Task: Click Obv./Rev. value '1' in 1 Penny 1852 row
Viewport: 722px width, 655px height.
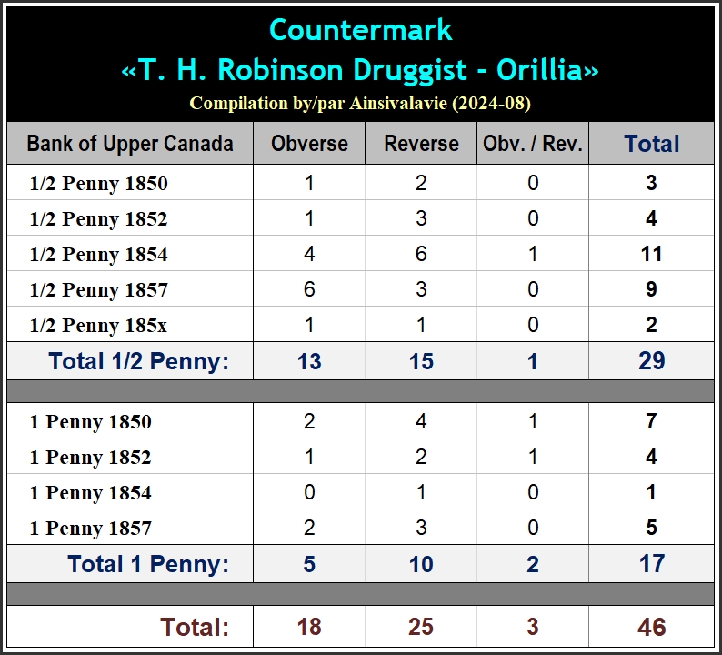Action: (533, 457)
